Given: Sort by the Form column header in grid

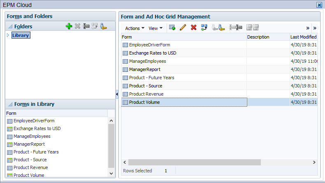Looking at the screenshot, I should click(184, 37).
